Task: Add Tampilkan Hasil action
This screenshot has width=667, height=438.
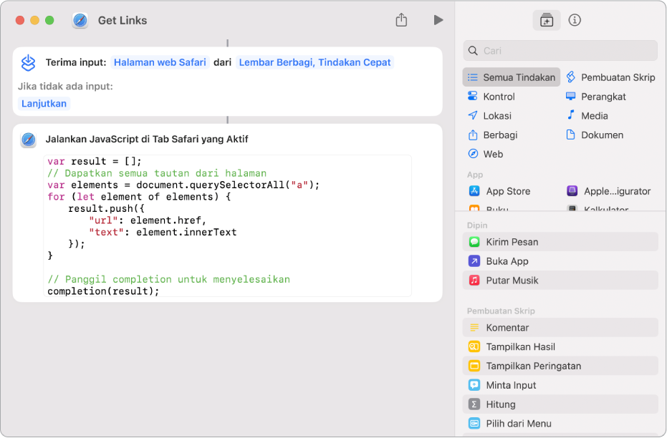Action: [x=560, y=346]
